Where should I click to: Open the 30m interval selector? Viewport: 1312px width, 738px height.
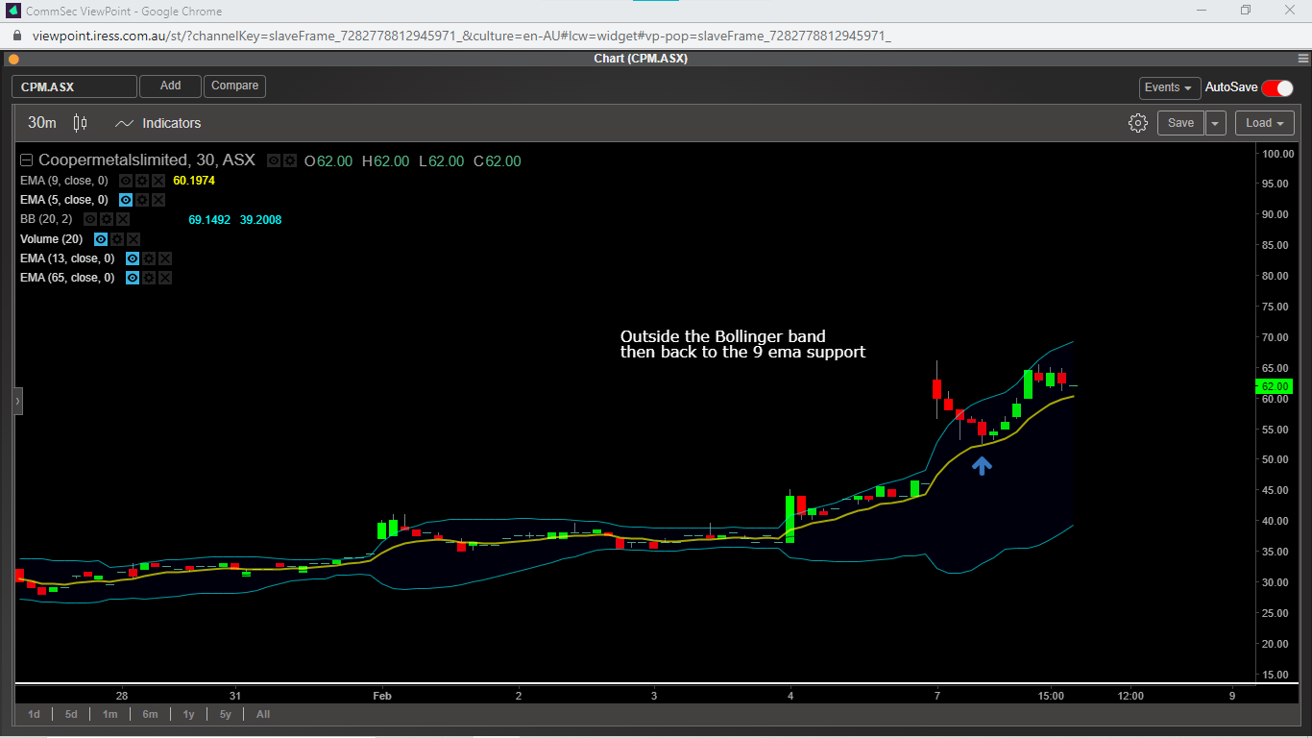click(42, 123)
